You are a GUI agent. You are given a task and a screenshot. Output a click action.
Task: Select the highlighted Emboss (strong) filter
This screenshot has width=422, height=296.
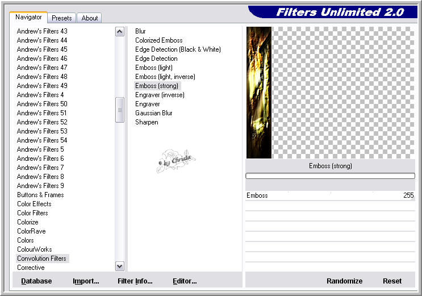[x=157, y=86]
